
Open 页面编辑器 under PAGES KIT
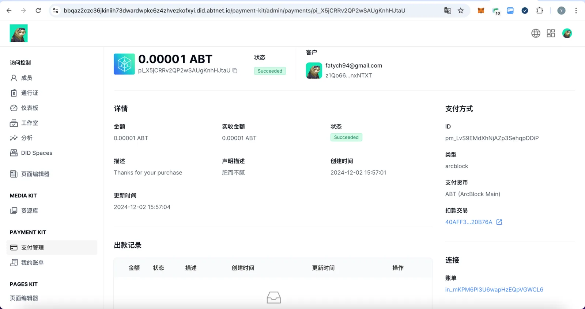[x=24, y=298]
